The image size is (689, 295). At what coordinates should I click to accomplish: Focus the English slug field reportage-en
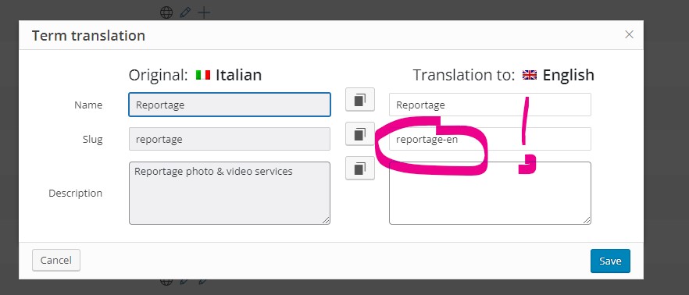pos(490,139)
